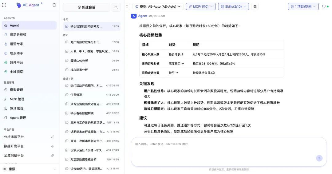Screen dimensions: 332x174
Task: Click the message timestamp 04/18 13:09
Action: tap(157, 16)
